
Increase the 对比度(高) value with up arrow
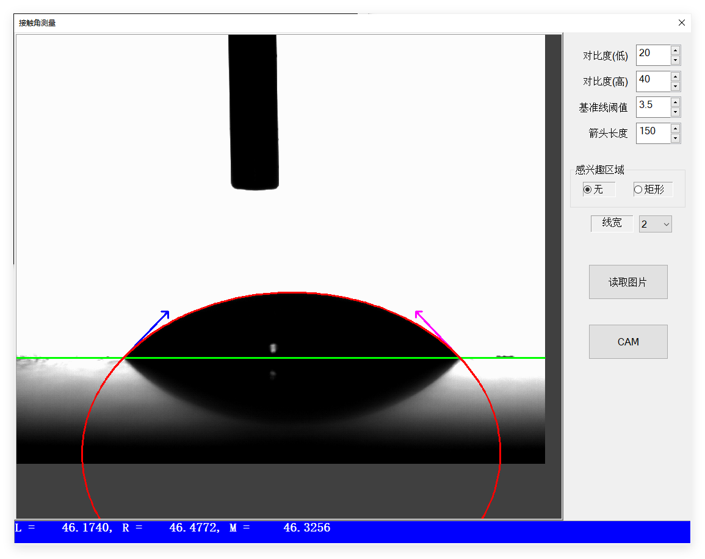[675, 76]
